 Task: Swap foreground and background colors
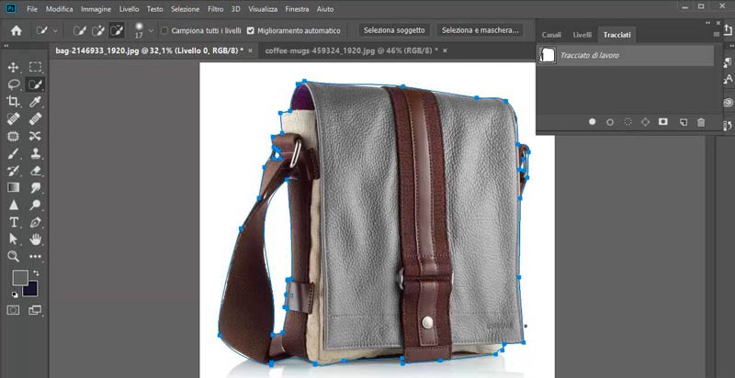pos(36,272)
